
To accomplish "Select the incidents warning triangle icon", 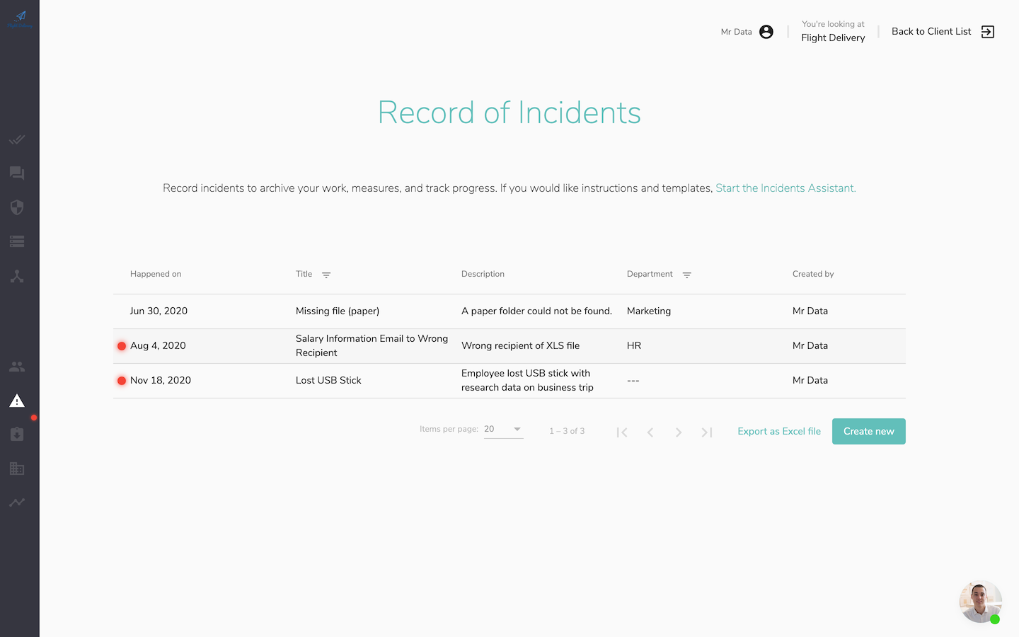I will [17, 401].
